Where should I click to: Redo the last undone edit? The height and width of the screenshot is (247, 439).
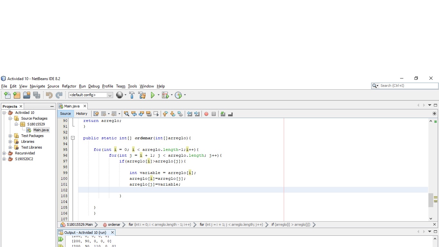click(x=59, y=95)
